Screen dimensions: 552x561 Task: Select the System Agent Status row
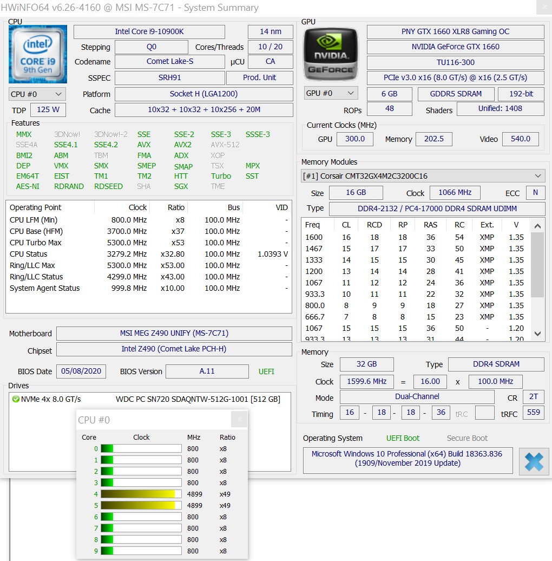(x=149, y=288)
